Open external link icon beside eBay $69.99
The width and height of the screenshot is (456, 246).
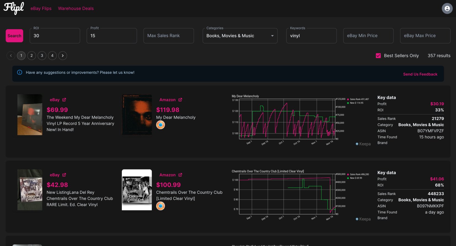pyautogui.click(x=64, y=100)
